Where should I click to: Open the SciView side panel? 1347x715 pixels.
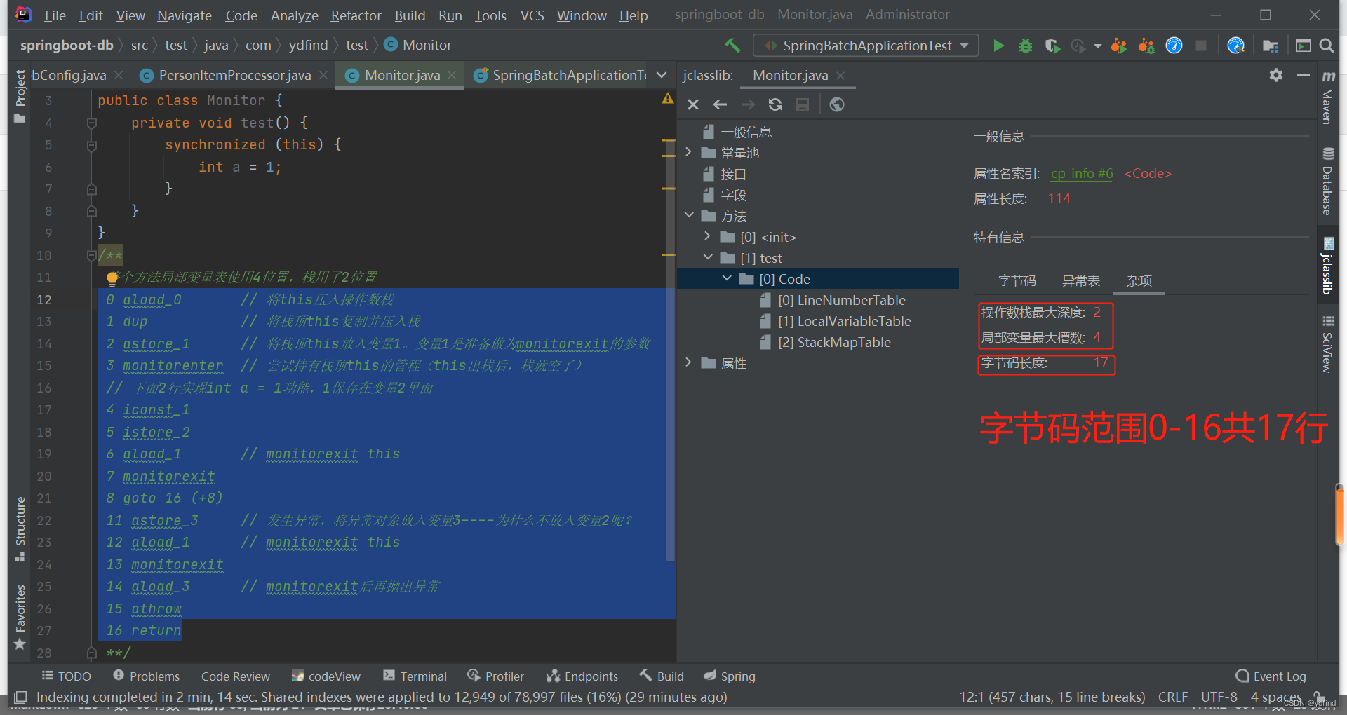pyautogui.click(x=1328, y=344)
